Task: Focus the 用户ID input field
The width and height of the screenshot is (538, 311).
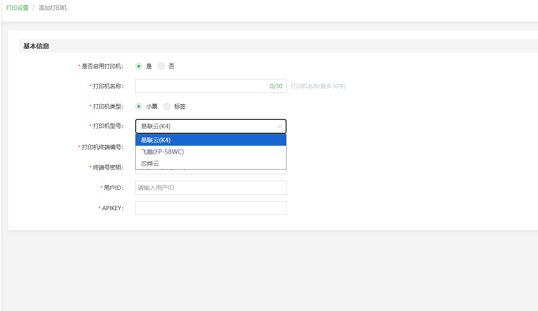Action: (x=210, y=188)
